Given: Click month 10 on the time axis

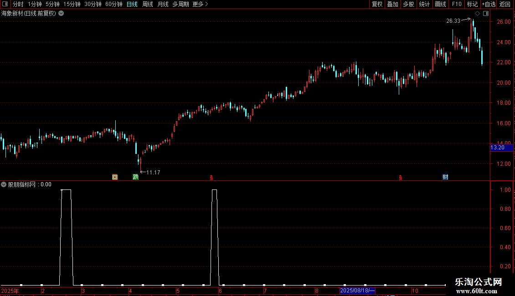Looking at the screenshot, I should coord(415,291).
